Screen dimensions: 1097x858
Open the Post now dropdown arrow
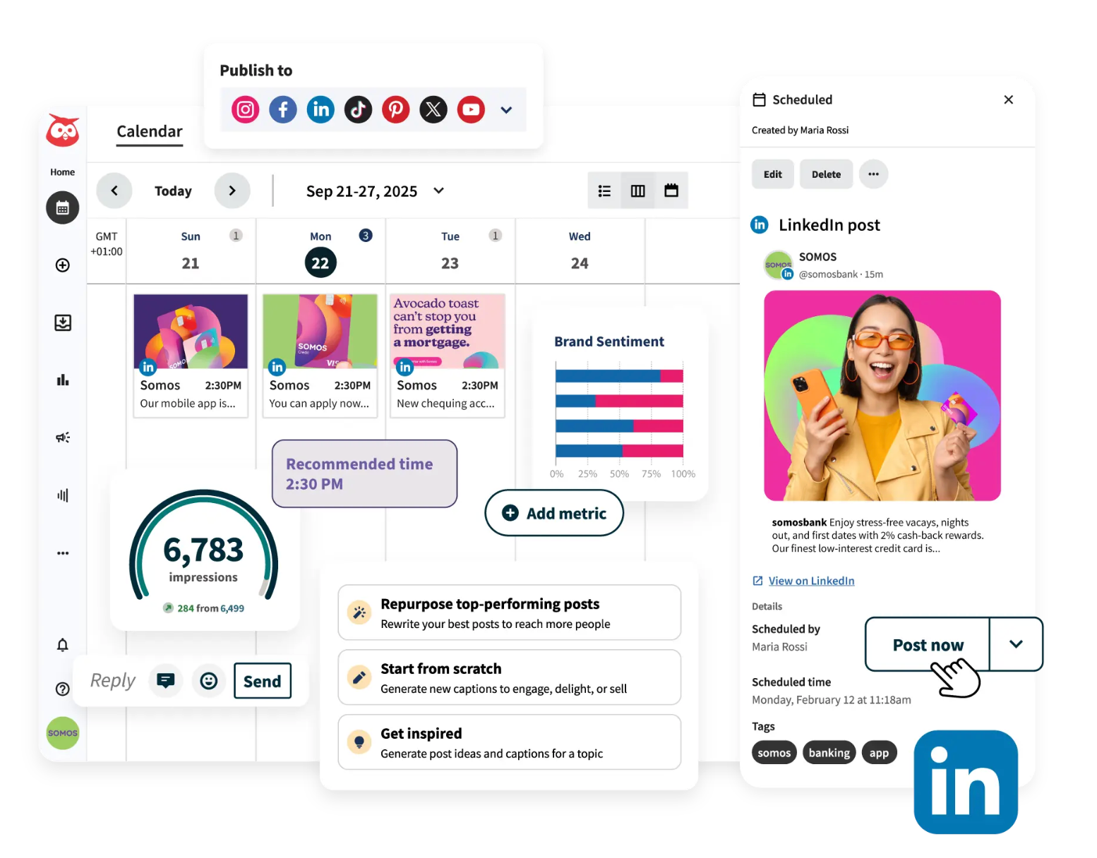click(x=1016, y=644)
